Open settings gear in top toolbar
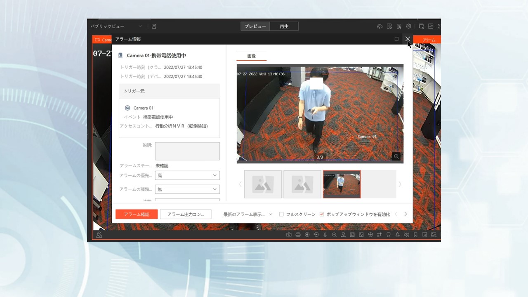 click(x=408, y=26)
